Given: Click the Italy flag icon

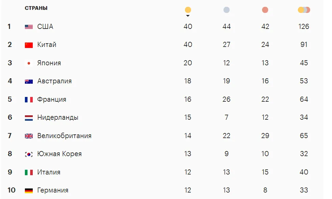Looking at the screenshot, I should click(x=29, y=172).
